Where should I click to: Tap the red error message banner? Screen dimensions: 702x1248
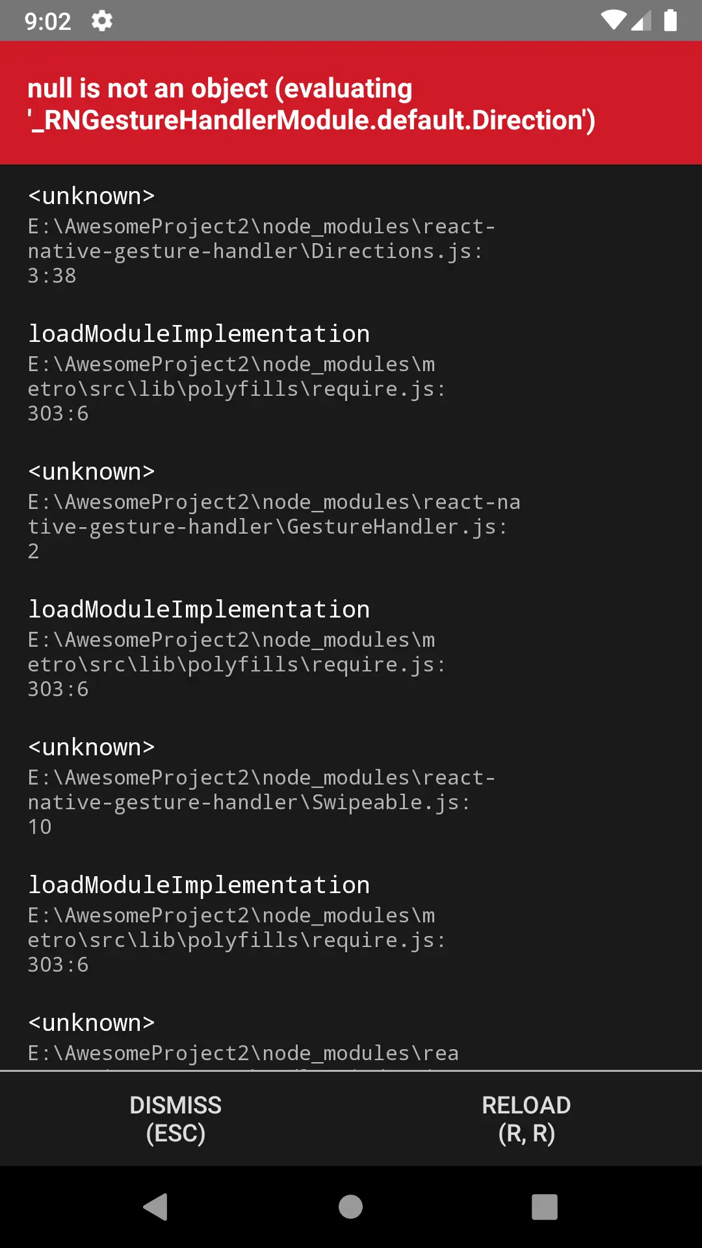[351, 103]
